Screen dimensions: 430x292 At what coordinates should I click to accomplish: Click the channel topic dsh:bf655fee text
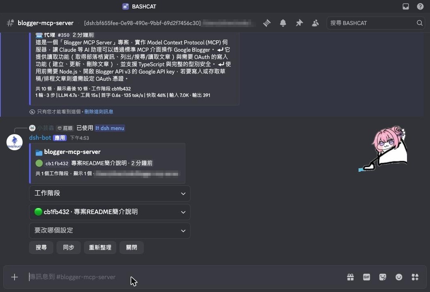point(143,23)
